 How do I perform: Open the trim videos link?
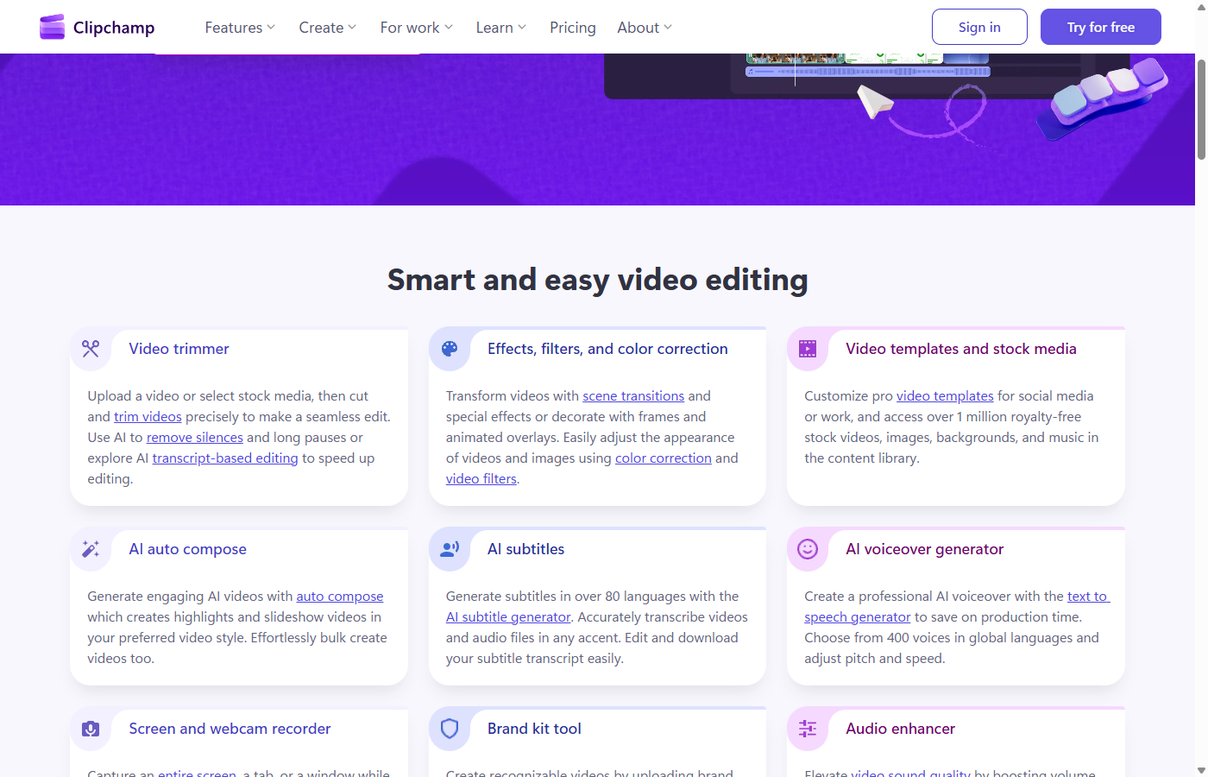(147, 416)
